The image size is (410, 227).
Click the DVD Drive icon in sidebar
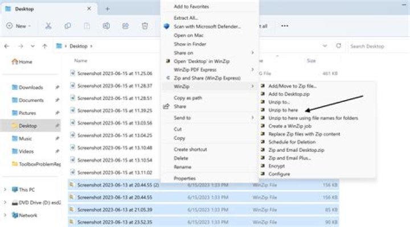click(15, 203)
